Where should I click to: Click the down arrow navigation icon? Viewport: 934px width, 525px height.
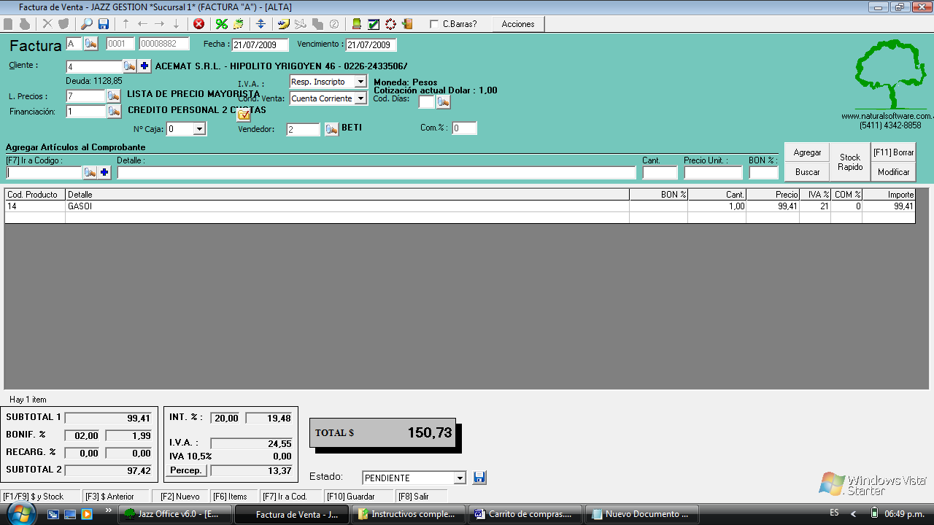pyautogui.click(x=176, y=24)
